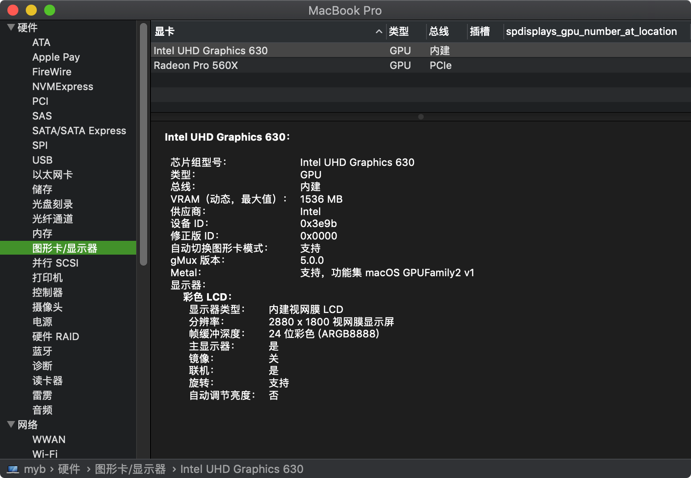Click the split pane divider handle dot
The height and width of the screenshot is (478, 691).
tap(421, 117)
